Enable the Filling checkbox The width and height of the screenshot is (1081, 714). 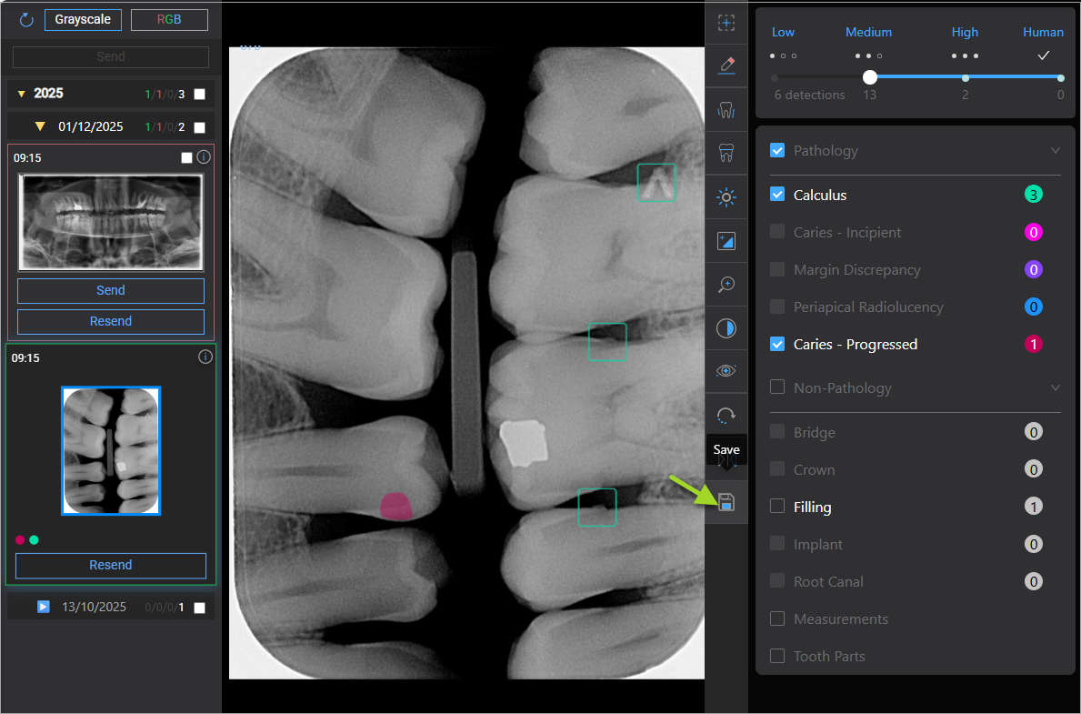click(777, 507)
